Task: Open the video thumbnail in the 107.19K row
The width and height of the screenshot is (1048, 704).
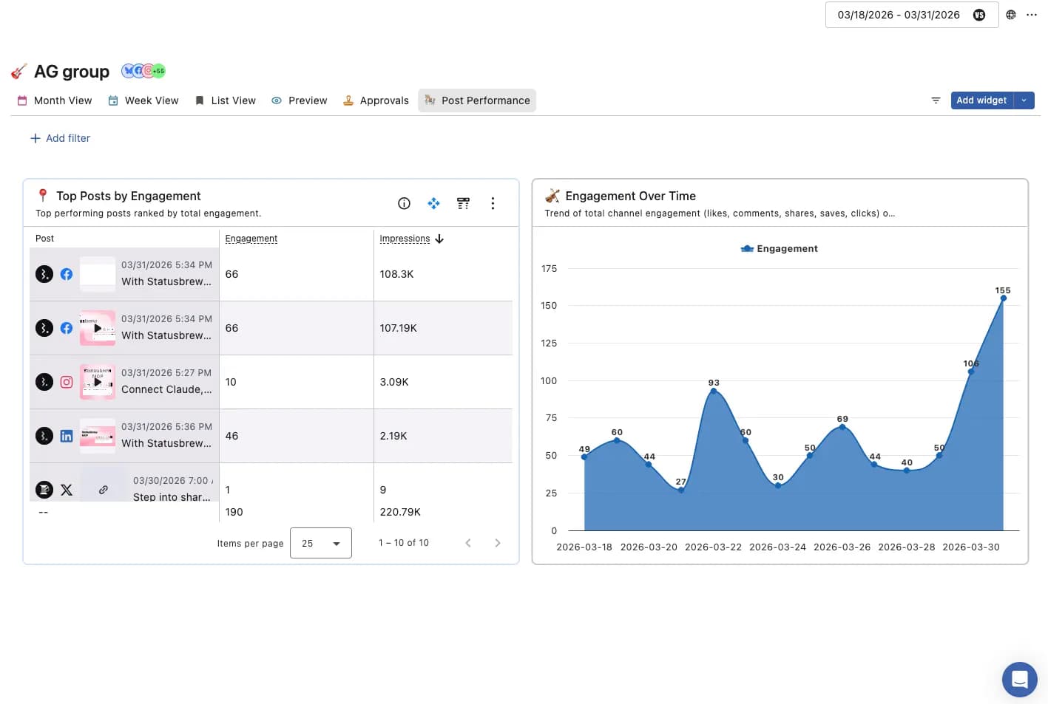Action: tap(98, 328)
